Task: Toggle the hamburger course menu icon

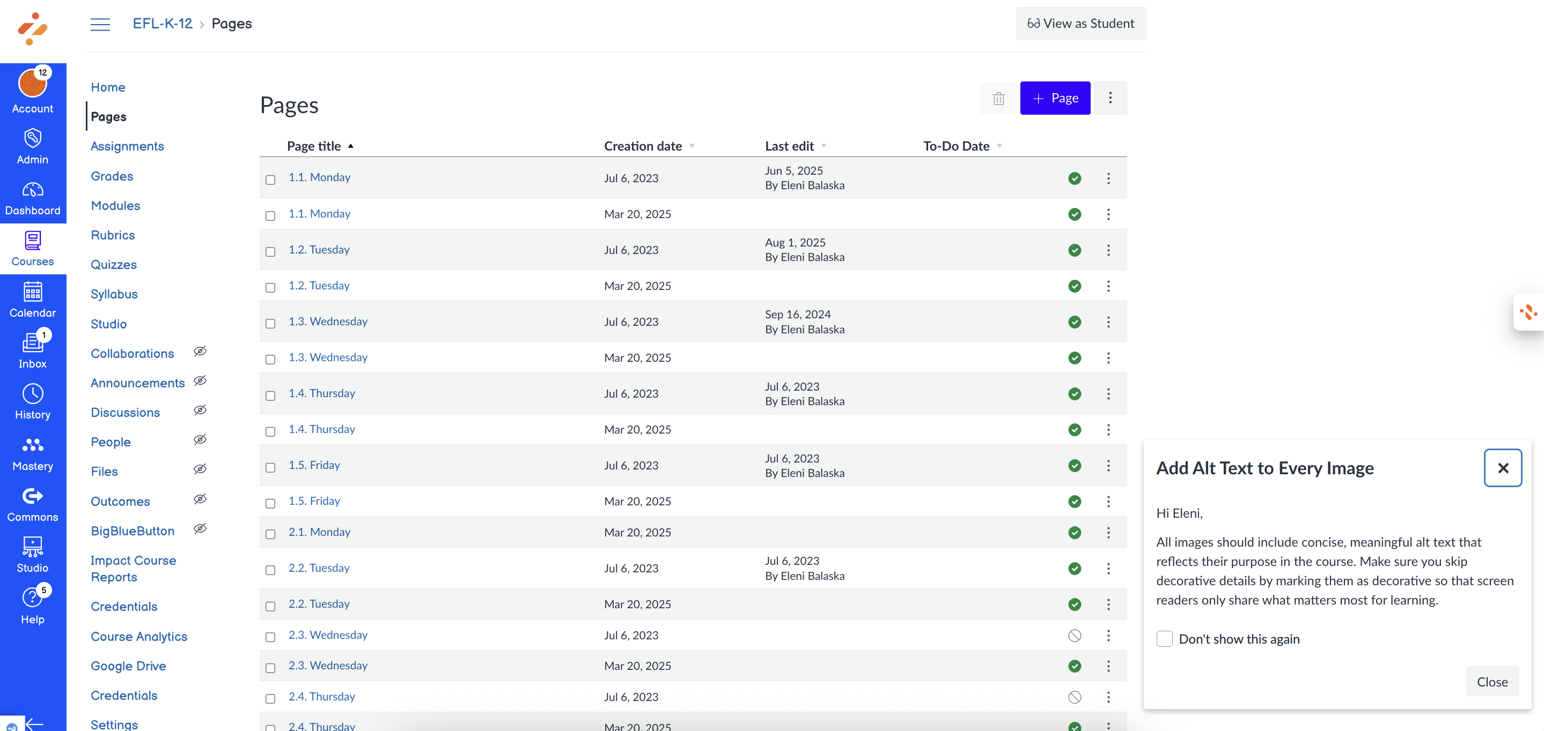Action: [100, 24]
